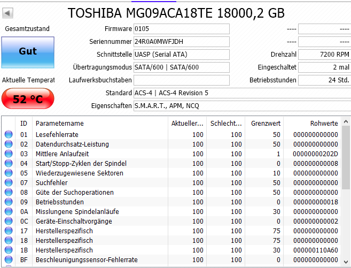The image size is (351, 268).
Task: Select the Lesefehlerrate parameter name
Action: point(57,134)
